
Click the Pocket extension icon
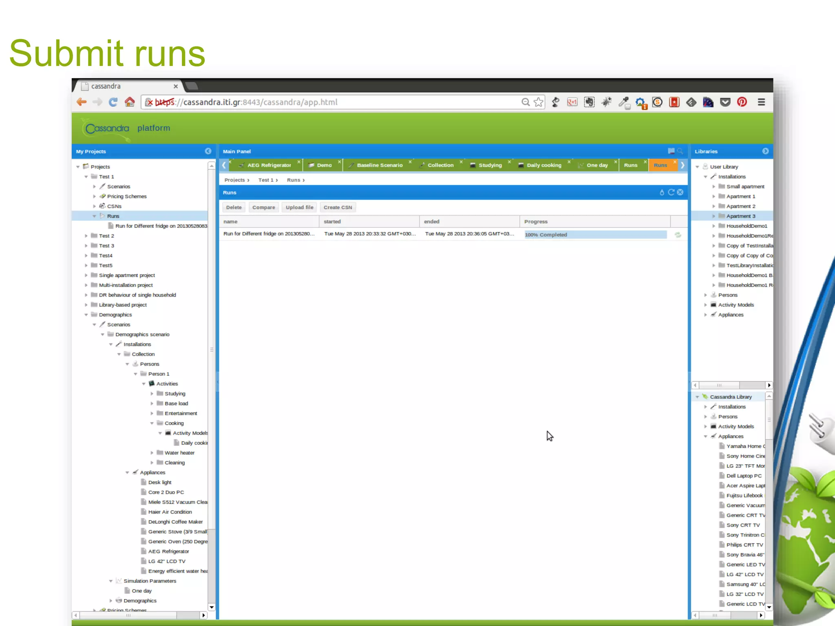tap(725, 102)
